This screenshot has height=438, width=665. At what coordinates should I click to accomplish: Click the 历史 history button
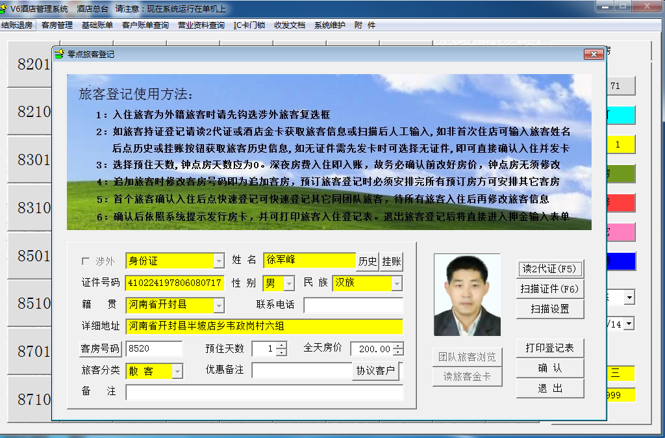(368, 261)
